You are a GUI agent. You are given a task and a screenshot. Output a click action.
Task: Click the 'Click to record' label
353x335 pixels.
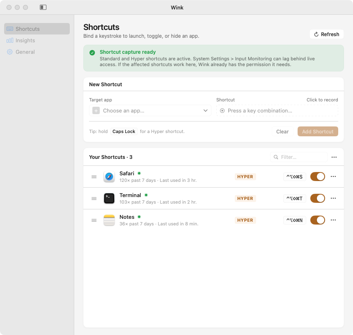pos(322,100)
